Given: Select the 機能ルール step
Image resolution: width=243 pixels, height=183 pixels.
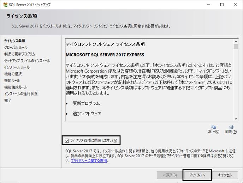Looking at the screenshot, I should (12, 81).
